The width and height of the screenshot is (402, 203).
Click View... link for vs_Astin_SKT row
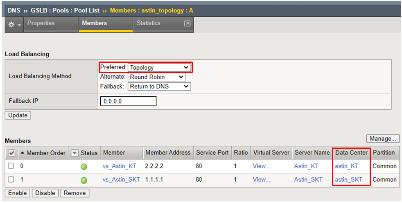[261, 179]
